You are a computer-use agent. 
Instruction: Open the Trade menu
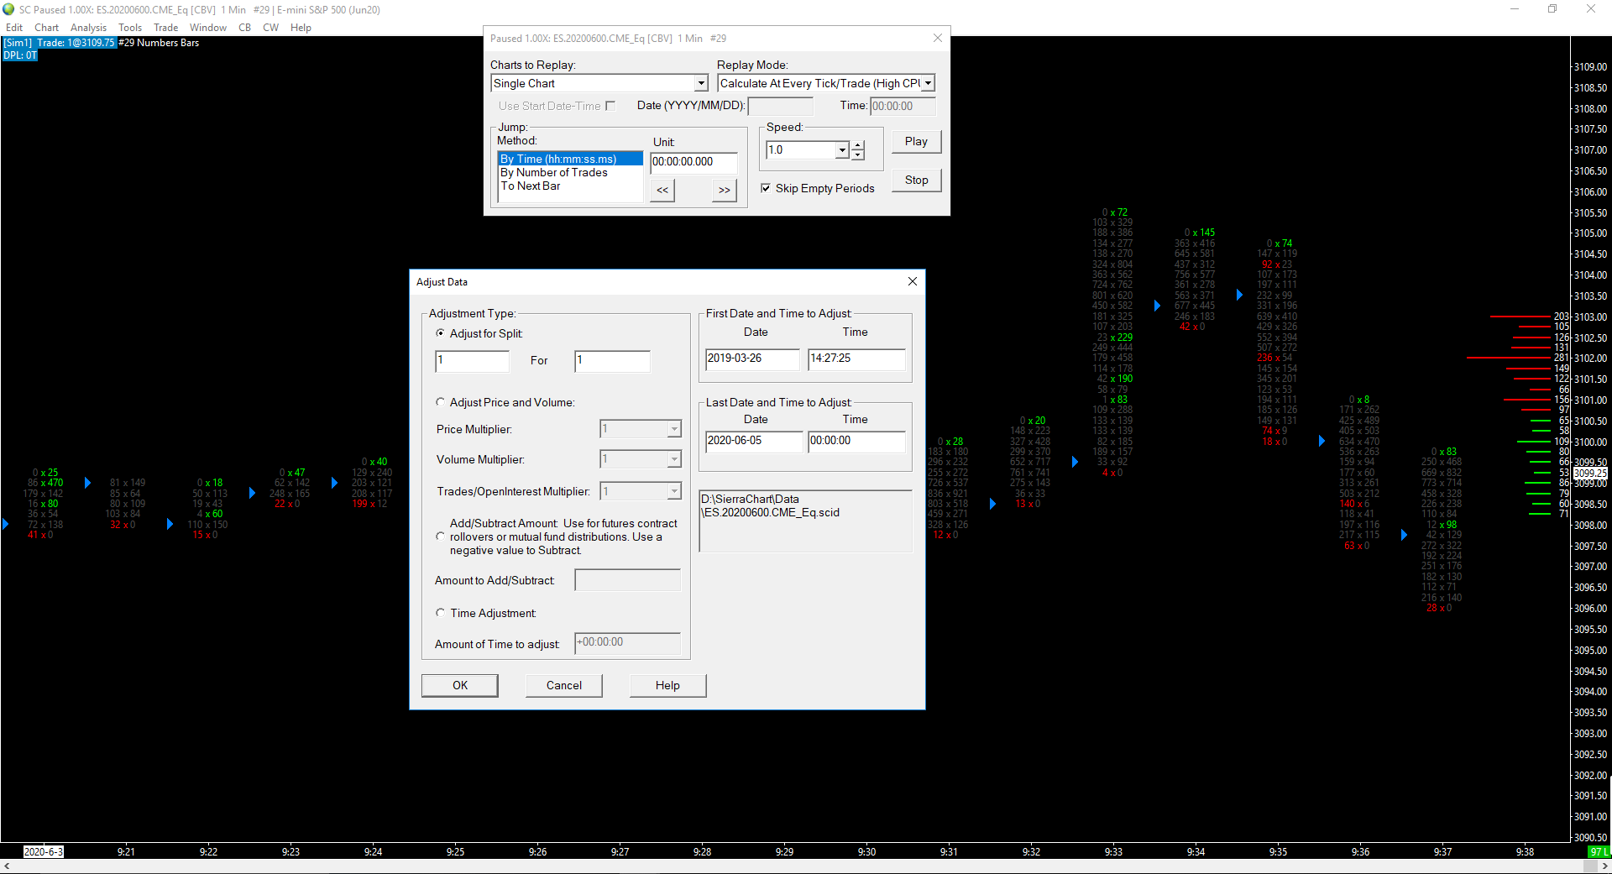(165, 28)
